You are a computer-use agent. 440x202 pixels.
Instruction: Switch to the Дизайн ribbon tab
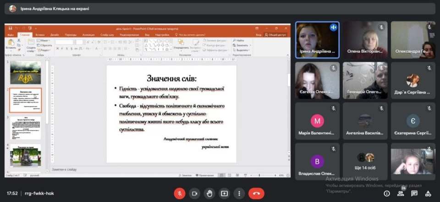55,34
